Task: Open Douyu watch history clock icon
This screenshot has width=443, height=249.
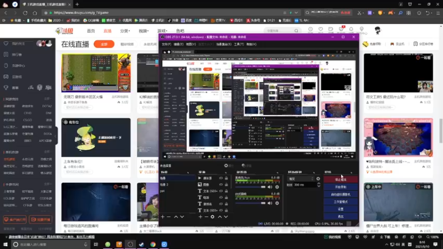Action: pos(311,29)
